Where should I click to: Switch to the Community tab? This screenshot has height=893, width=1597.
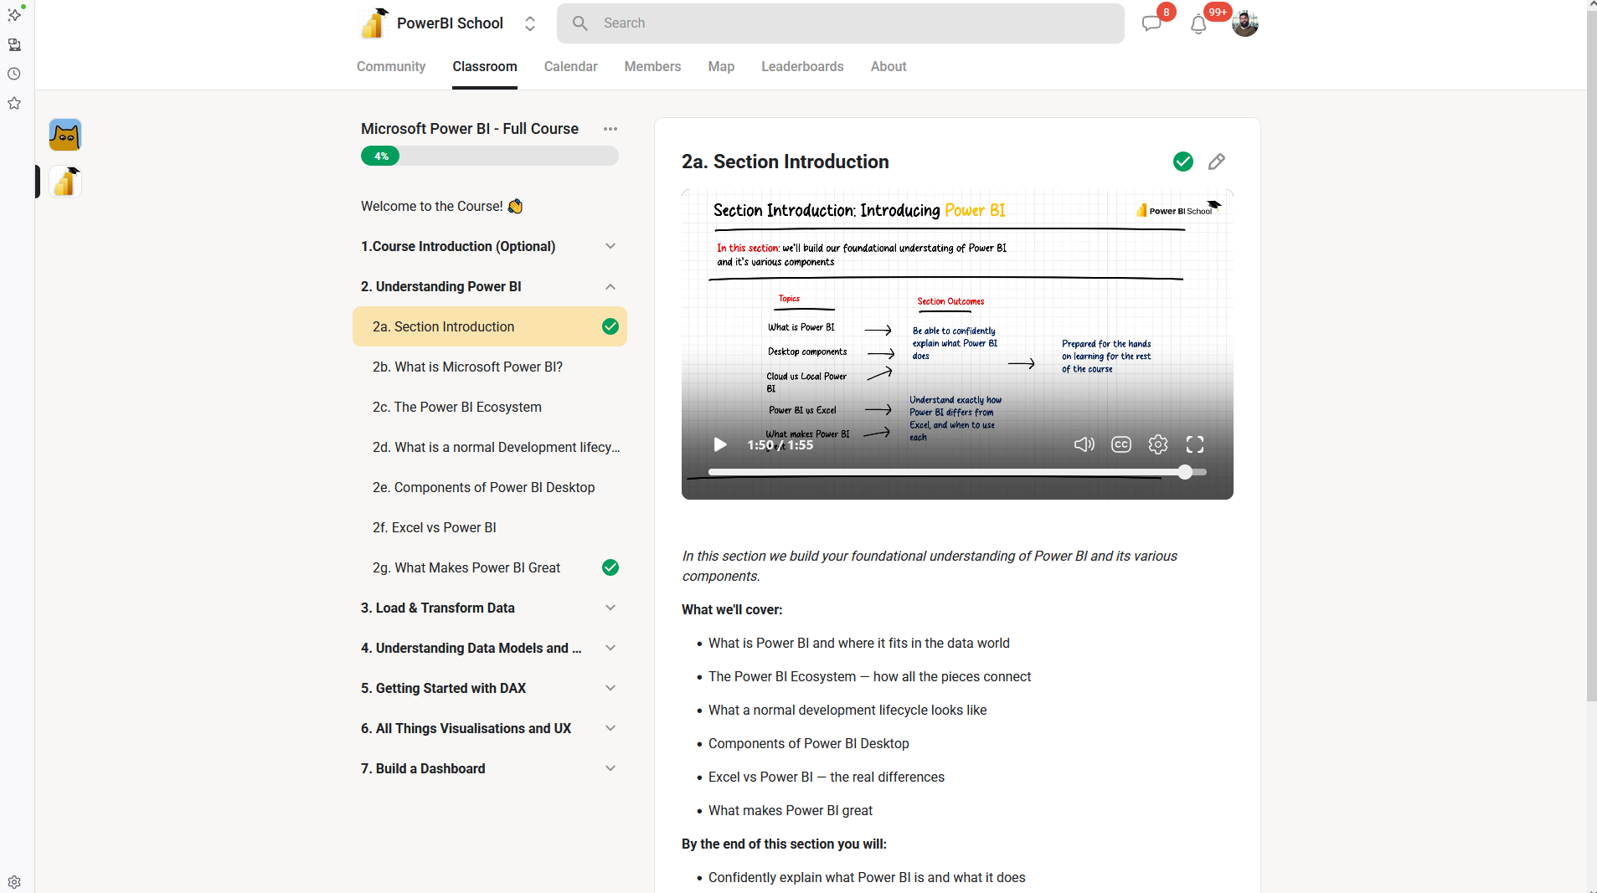point(391,67)
